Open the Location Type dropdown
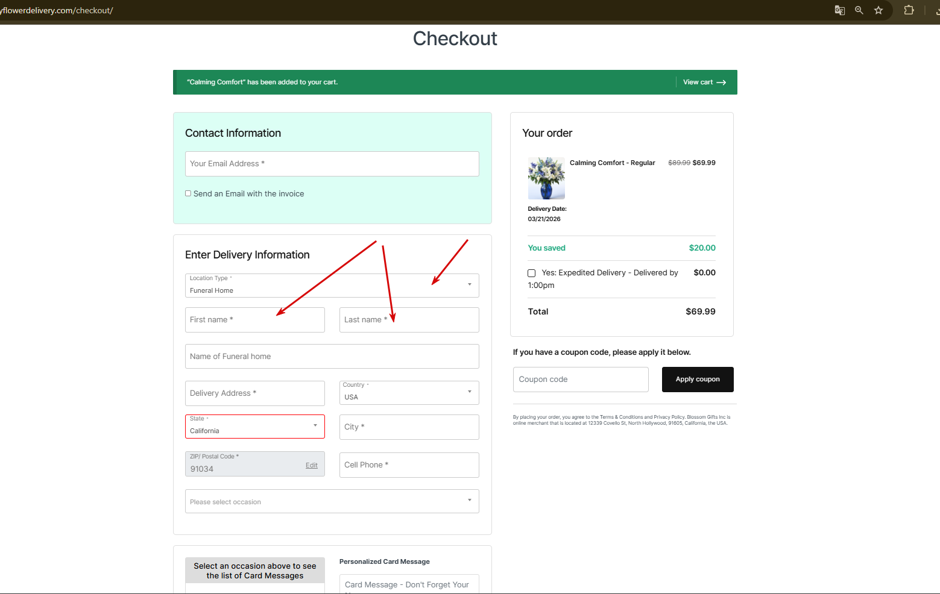This screenshot has width=940, height=594. pos(332,286)
